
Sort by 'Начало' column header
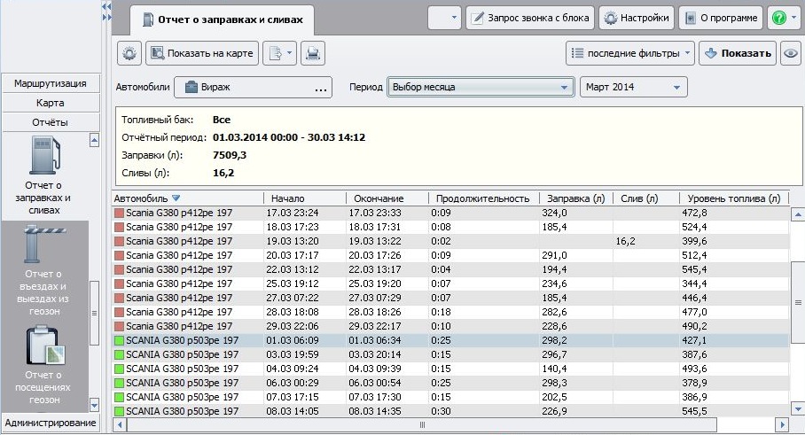tap(305, 198)
